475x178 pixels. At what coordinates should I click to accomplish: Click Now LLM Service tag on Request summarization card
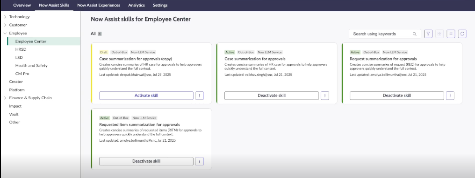(395, 52)
